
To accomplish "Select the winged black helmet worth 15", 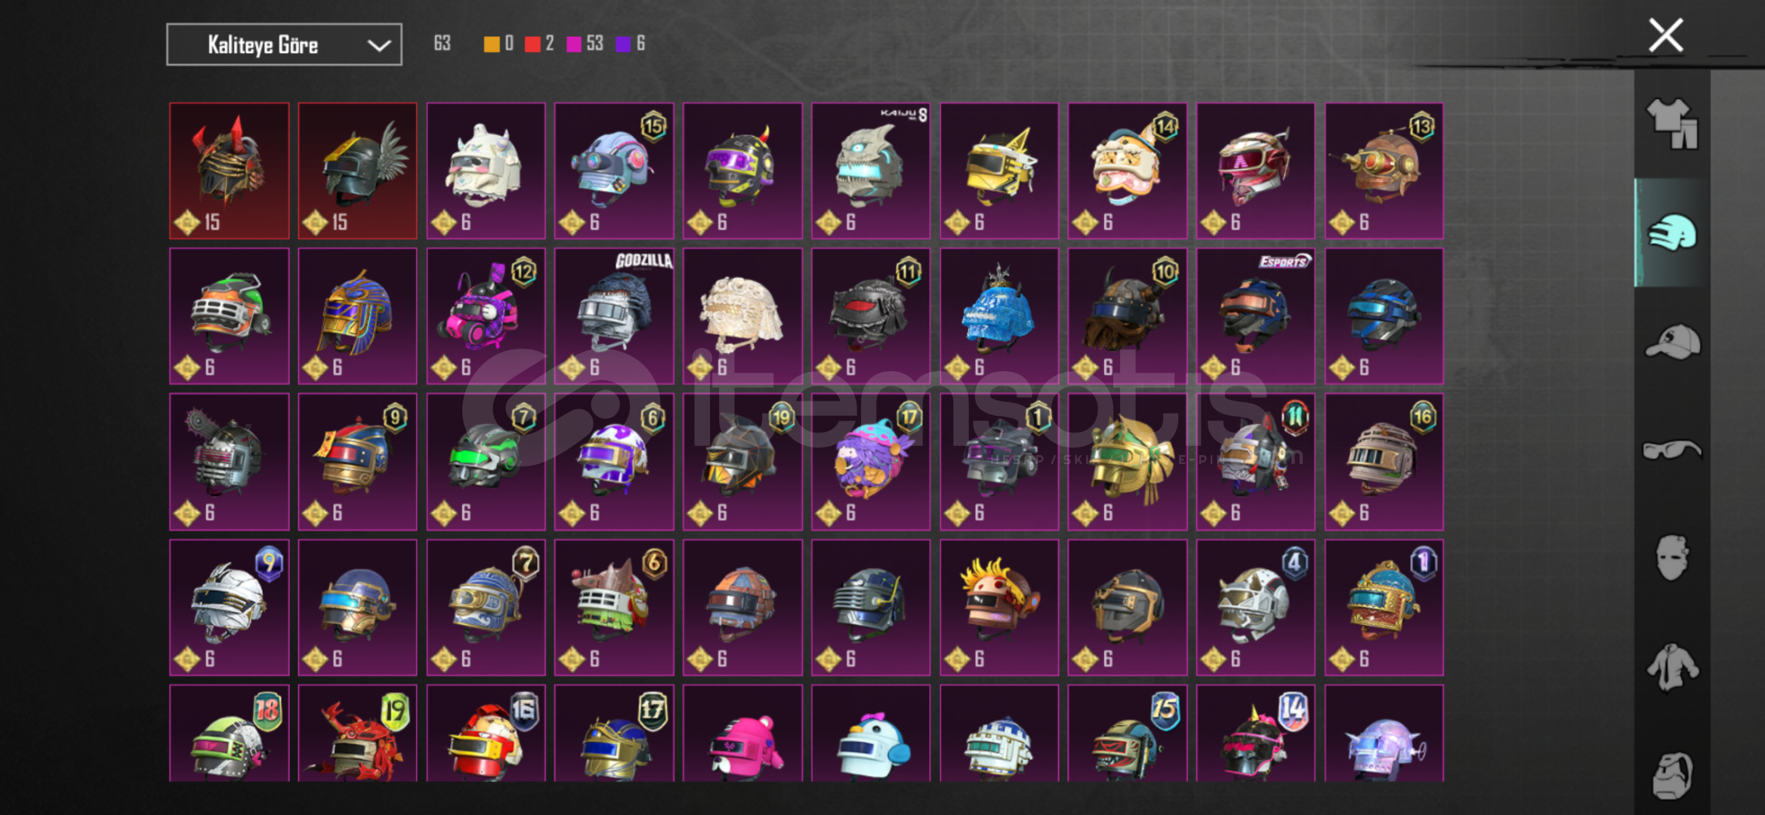I will coord(357,171).
